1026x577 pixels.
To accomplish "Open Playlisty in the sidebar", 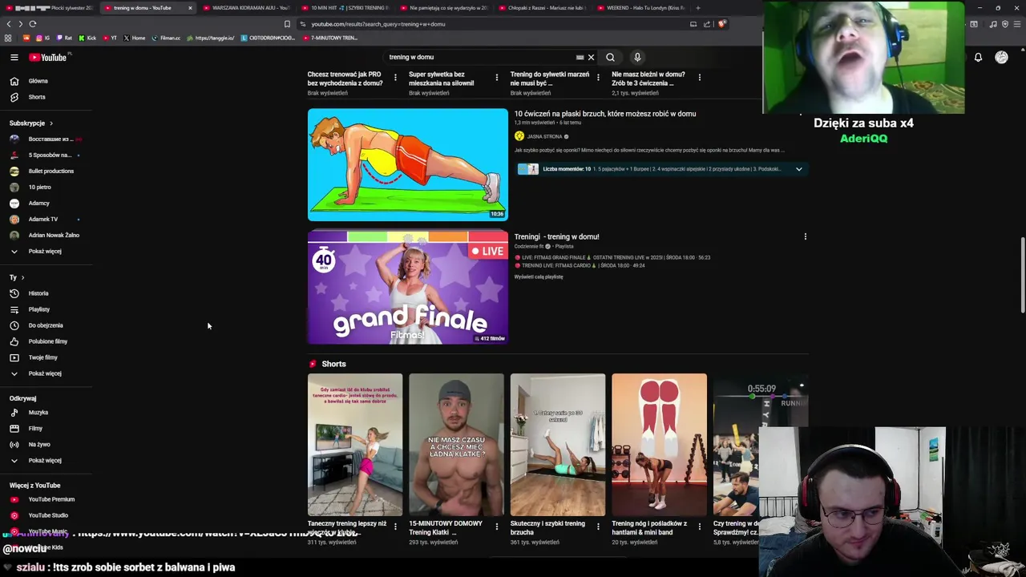I will [x=38, y=309].
